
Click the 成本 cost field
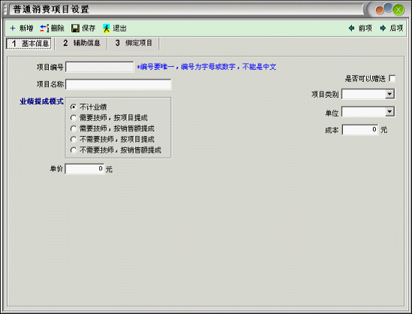(x=360, y=129)
